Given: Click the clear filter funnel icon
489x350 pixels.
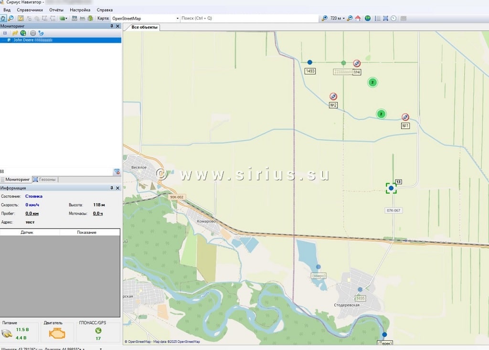Looking at the screenshot, I should point(117,172).
